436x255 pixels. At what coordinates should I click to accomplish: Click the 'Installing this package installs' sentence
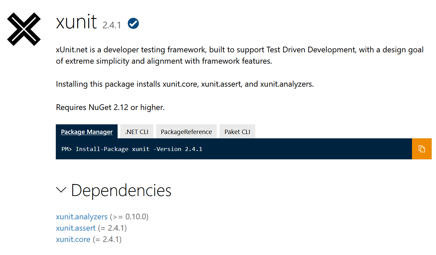point(185,84)
